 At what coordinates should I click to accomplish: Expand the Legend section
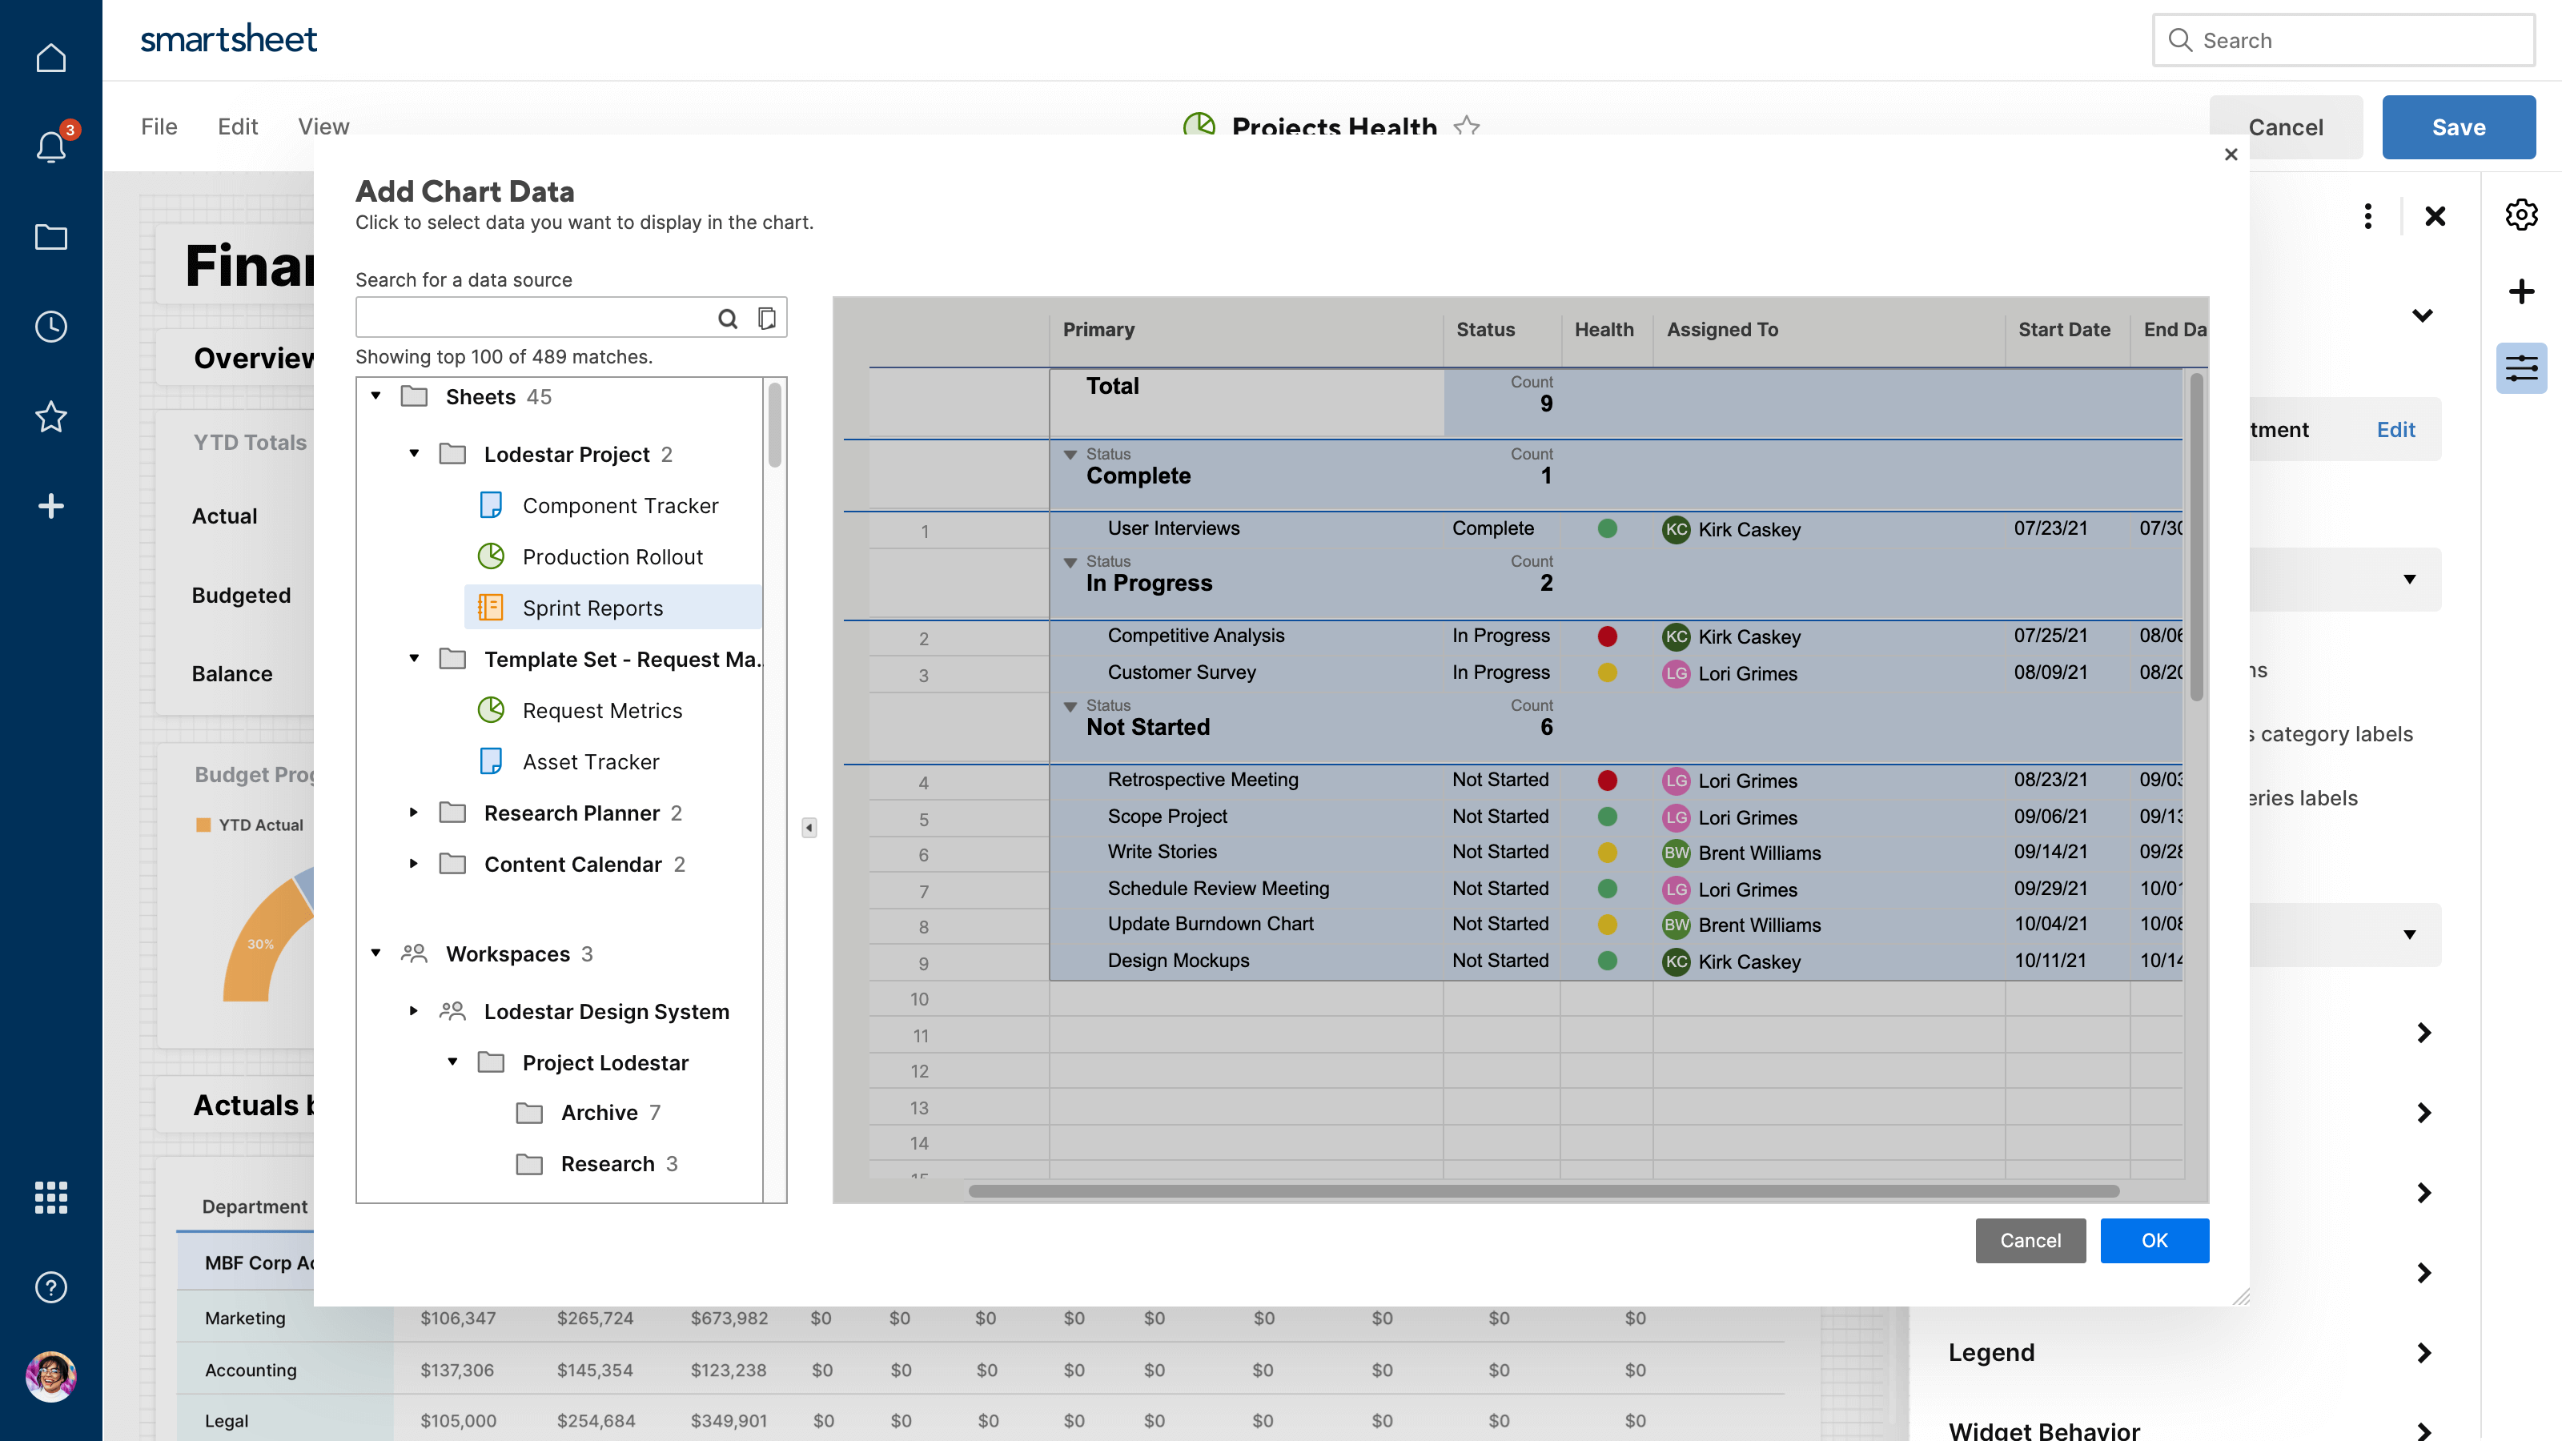pyautogui.click(x=2423, y=1352)
